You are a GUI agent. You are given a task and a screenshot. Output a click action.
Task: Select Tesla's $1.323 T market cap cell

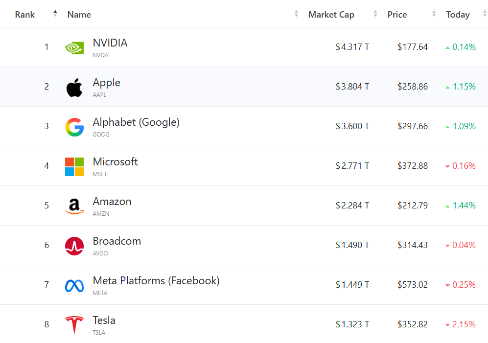point(352,324)
